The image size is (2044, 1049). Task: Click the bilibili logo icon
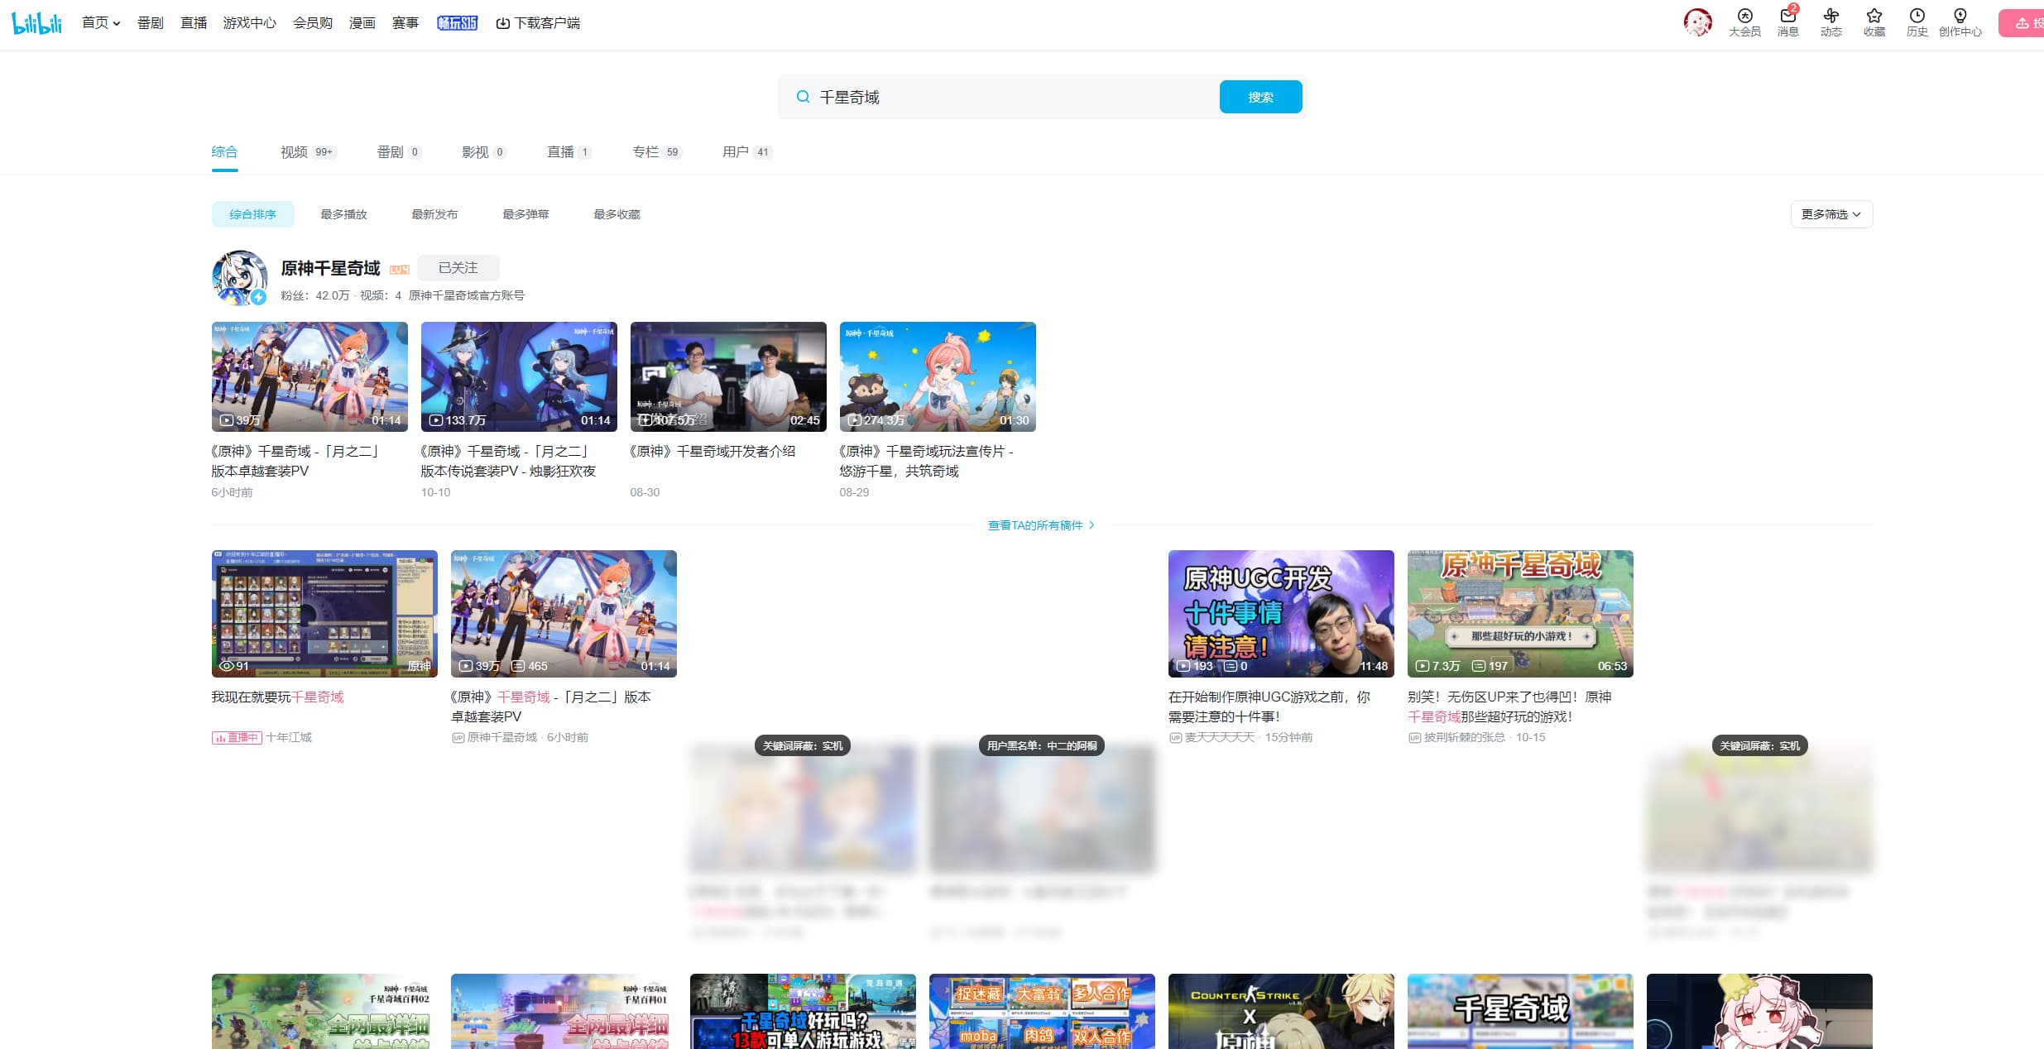click(x=36, y=23)
